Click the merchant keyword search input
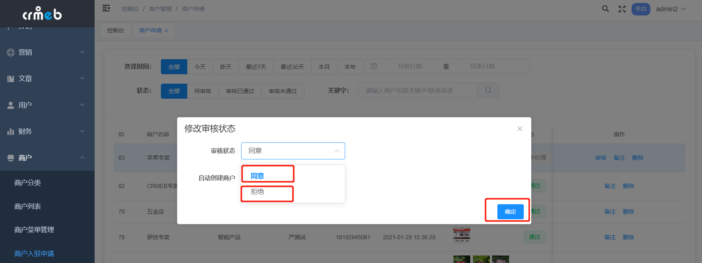 pos(418,90)
